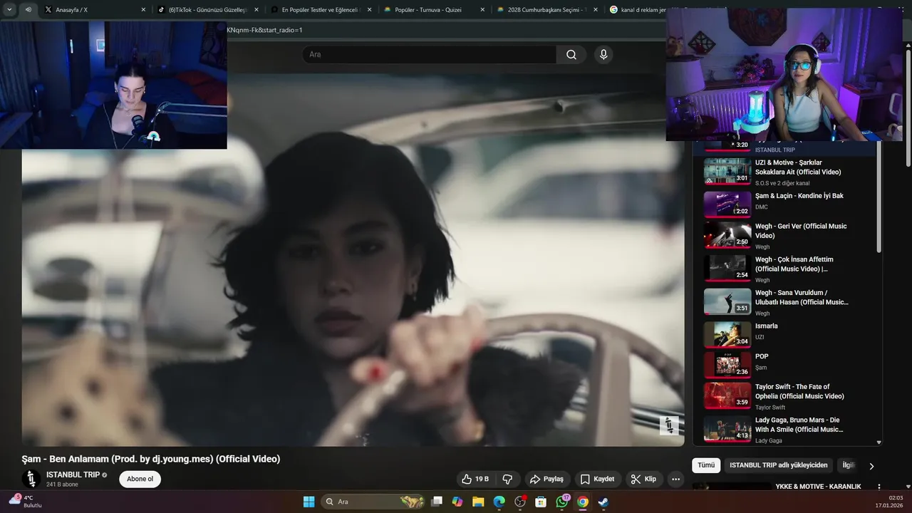
Task: Play Wegh - Sana Vuruldum thumbnail
Action: tap(727, 301)
